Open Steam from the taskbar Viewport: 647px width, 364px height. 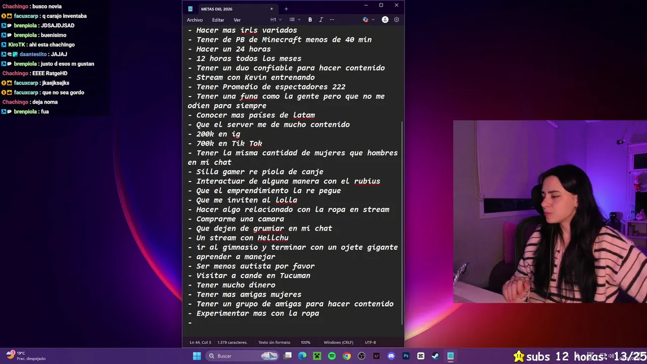pos(435,356)
